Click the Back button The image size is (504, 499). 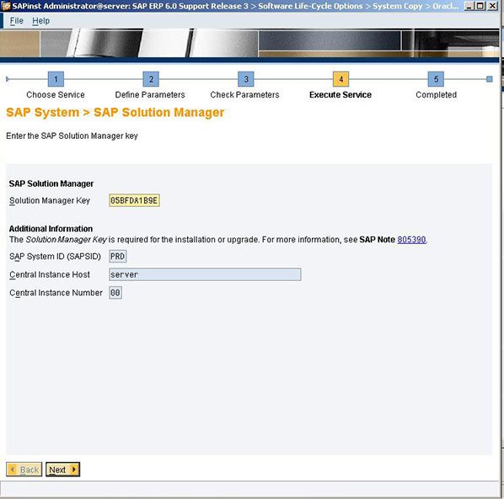pyautogui.click(x=24, y=470)
